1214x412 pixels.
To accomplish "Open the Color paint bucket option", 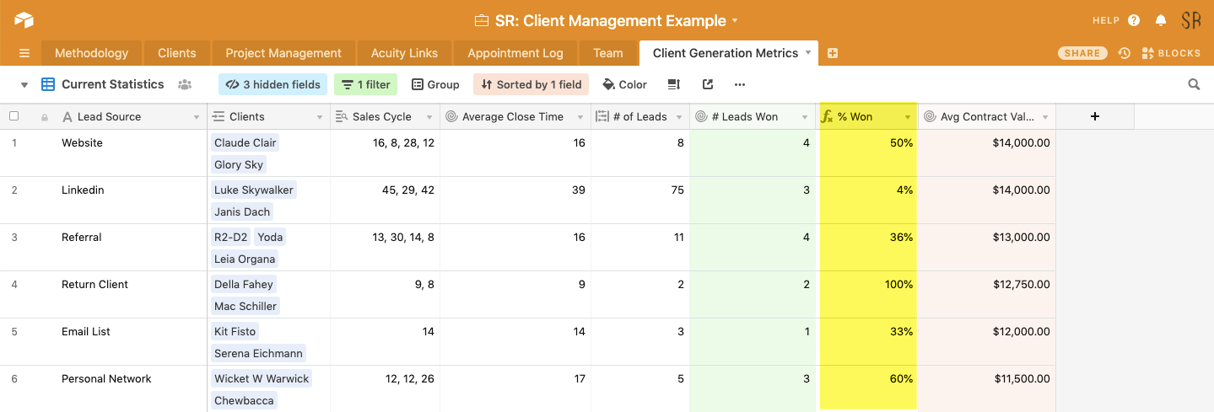I will point(624,84).
